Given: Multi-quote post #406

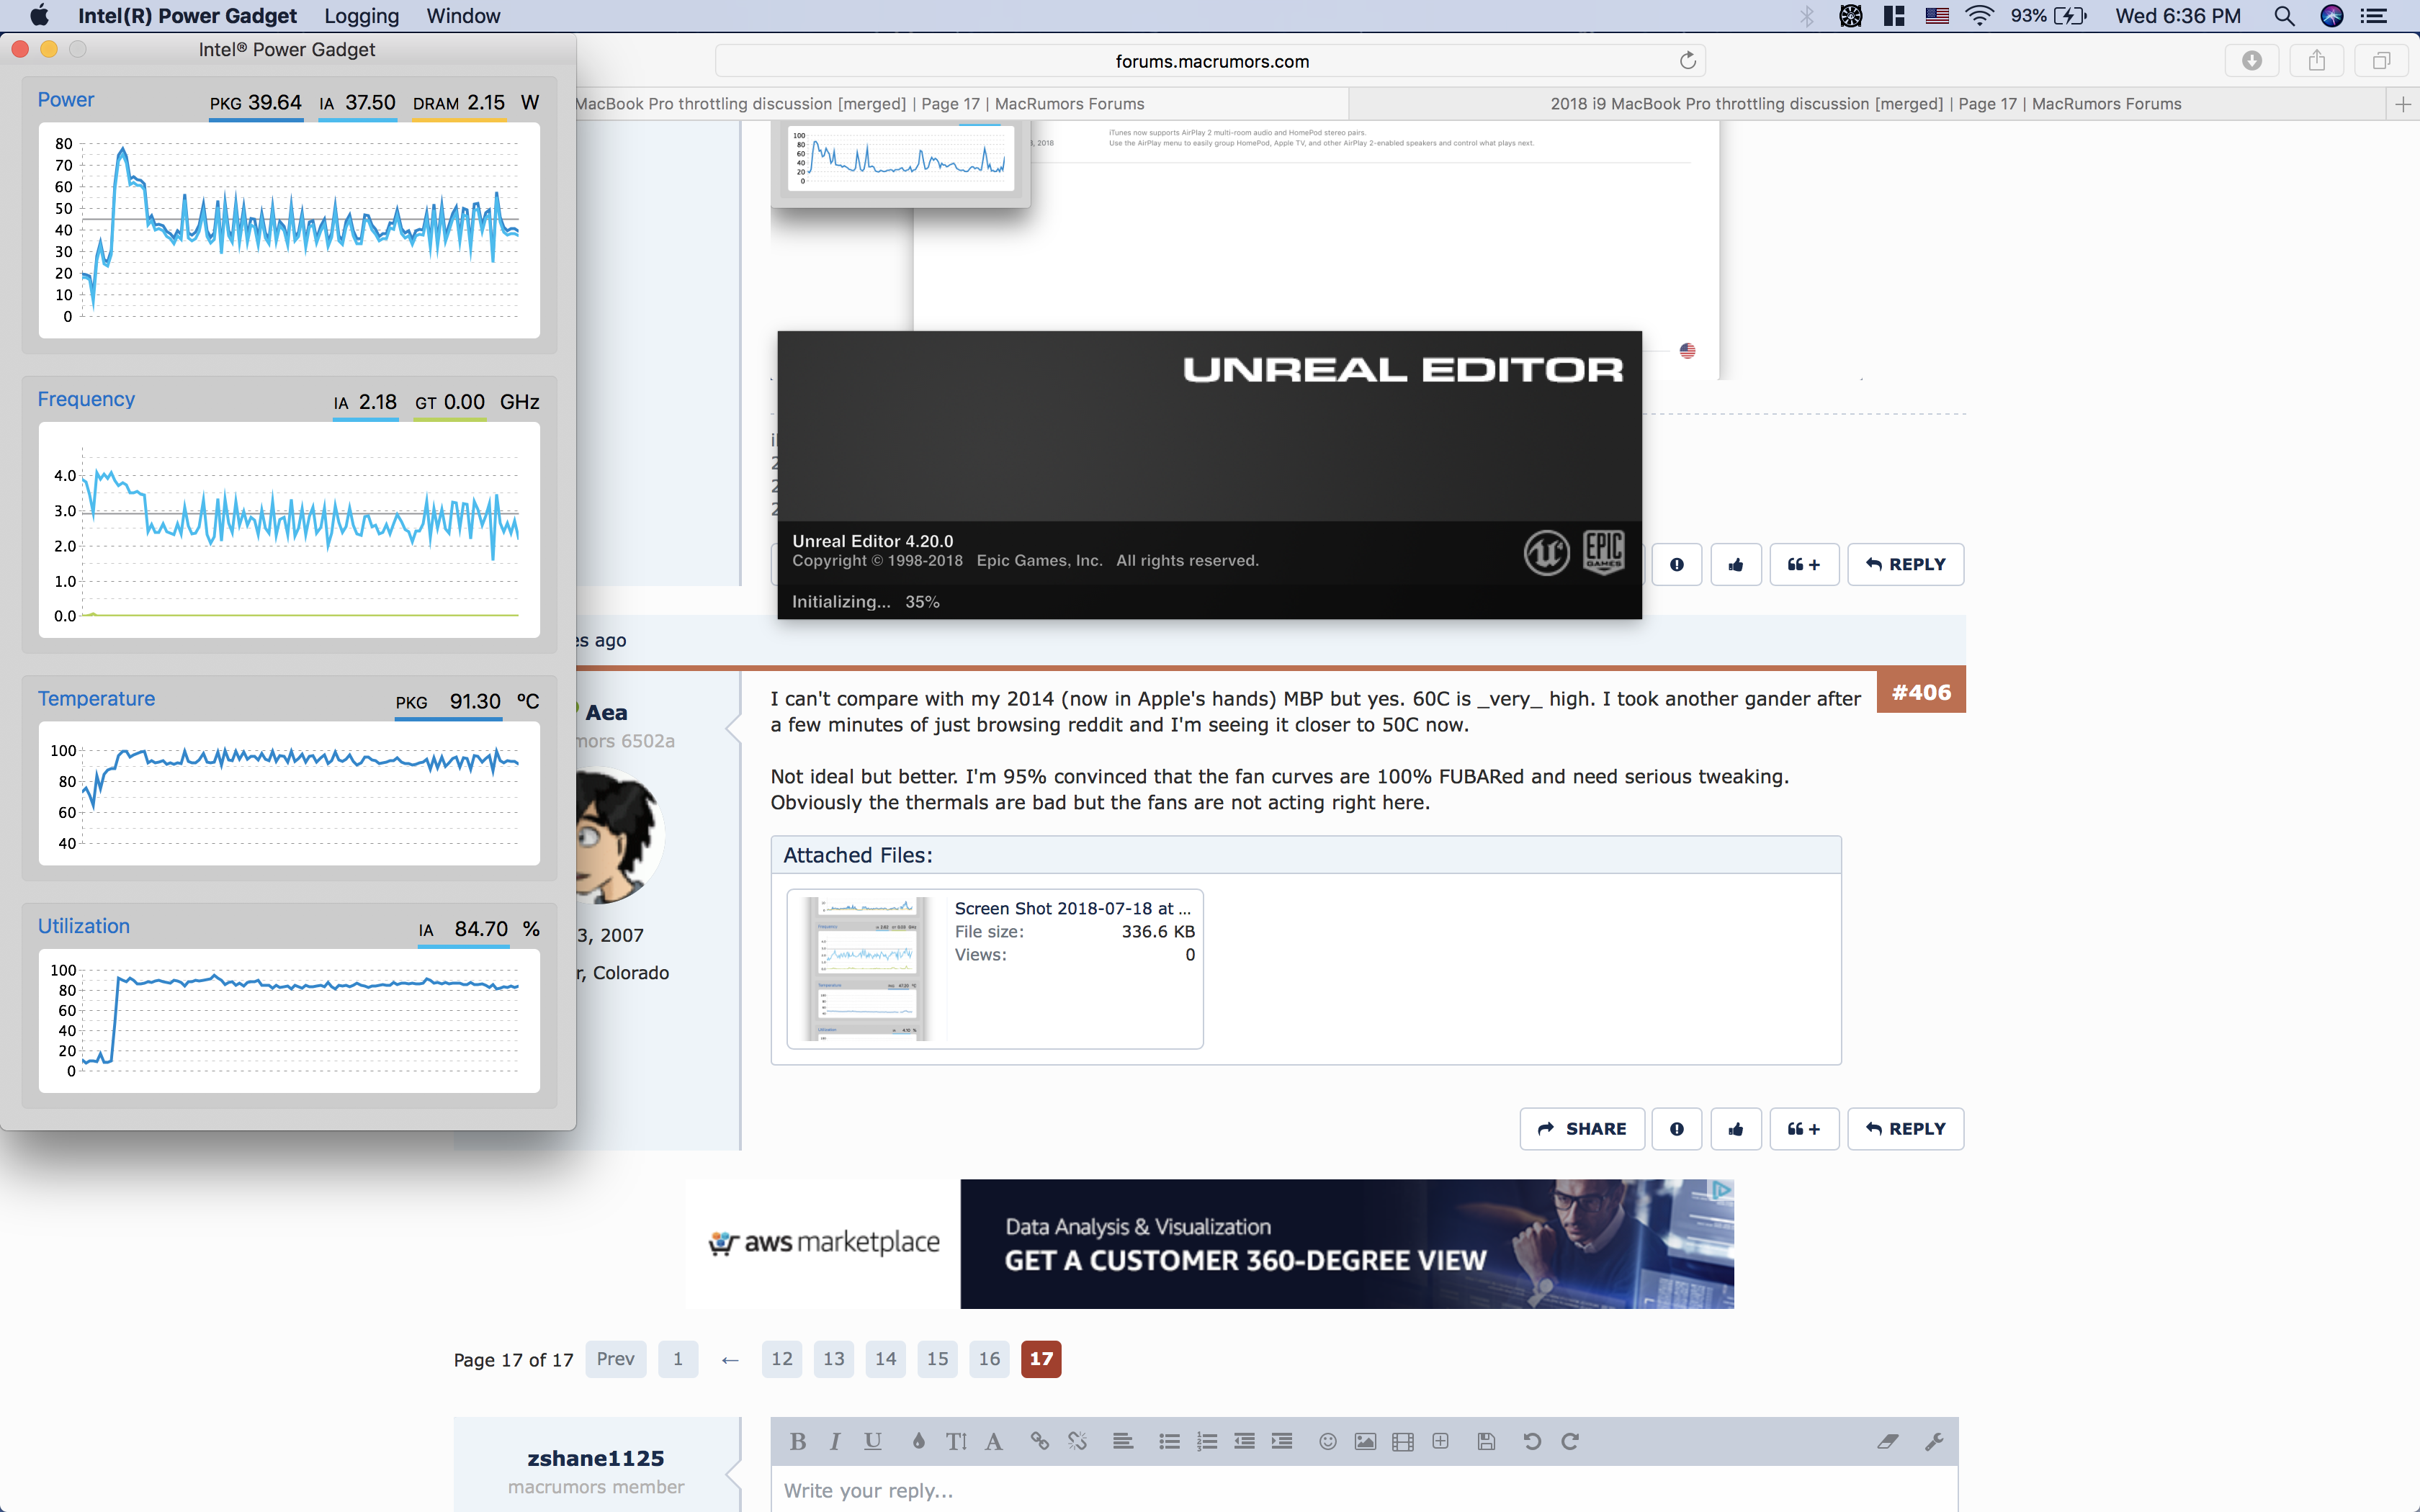Looking at the screenshot, I should click(1804, 1129).
